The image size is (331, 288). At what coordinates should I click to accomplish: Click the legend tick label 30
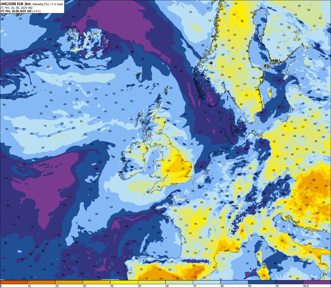(x=84, y=286)
